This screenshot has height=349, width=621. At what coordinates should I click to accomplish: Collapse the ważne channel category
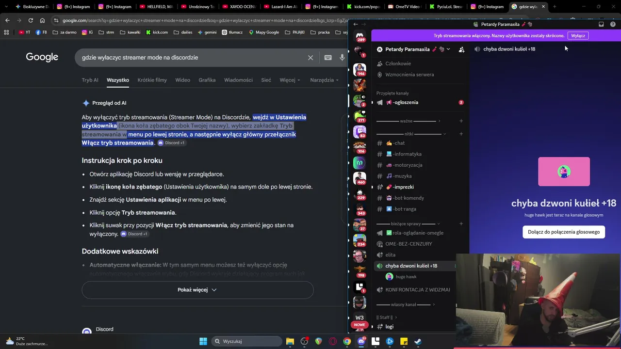point(408,121)
